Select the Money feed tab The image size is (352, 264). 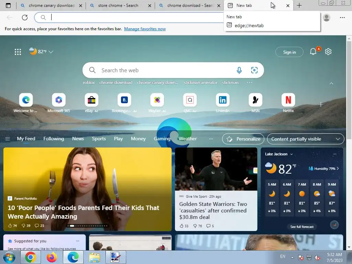[138, 139]
